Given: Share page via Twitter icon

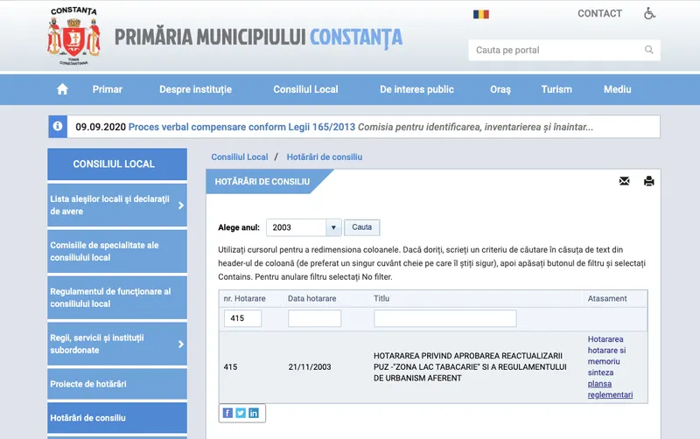Looking at the screenshot, I should point(241,413).
